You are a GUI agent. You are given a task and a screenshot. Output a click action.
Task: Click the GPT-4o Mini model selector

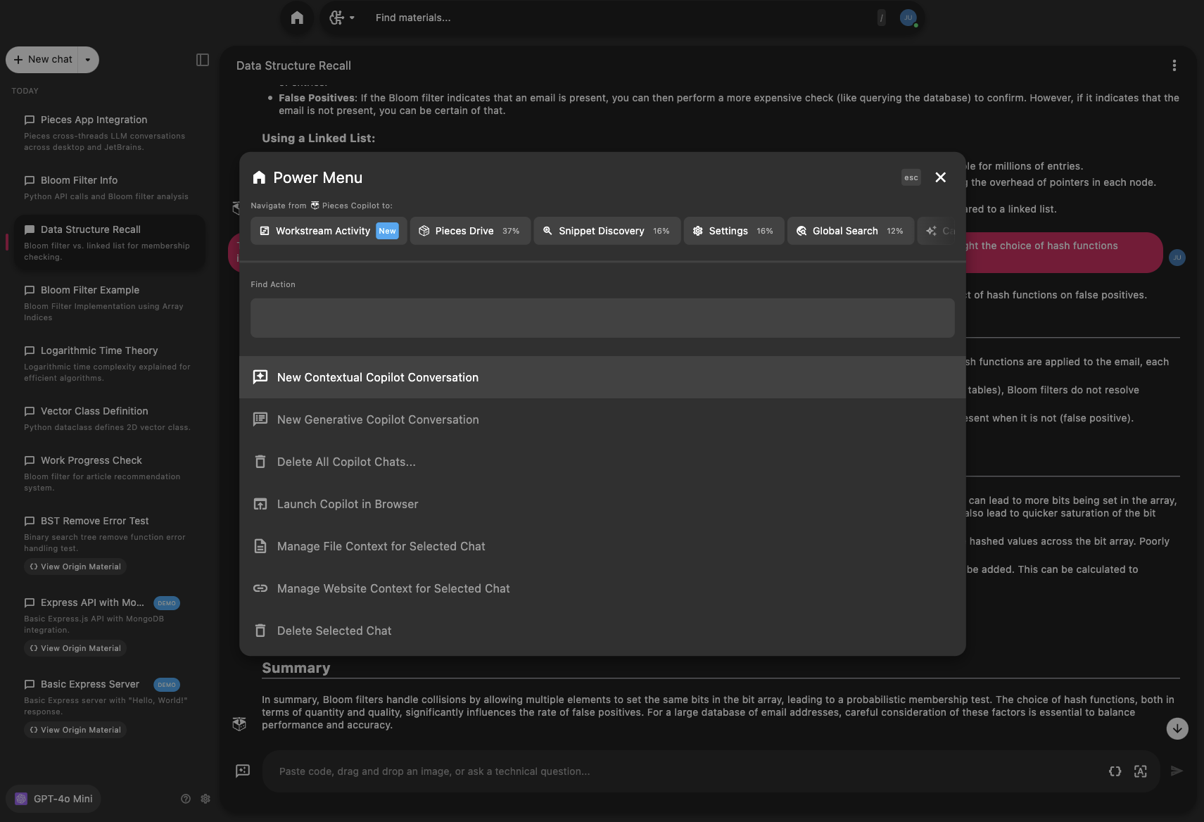click(x=53, y=799)
